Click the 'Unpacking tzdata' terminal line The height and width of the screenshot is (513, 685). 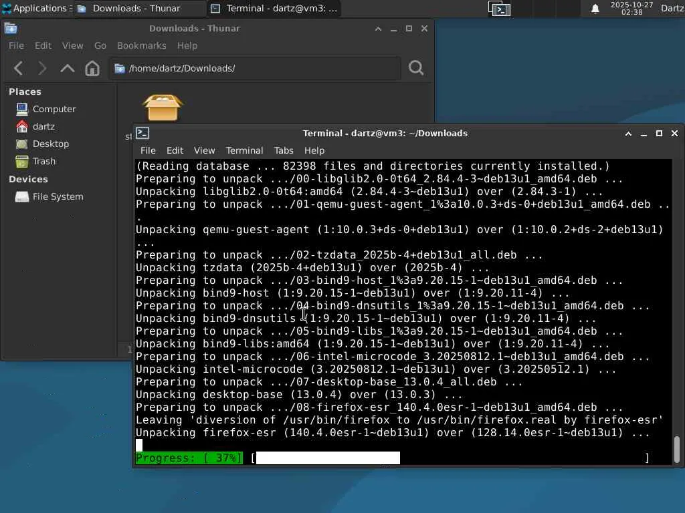click(312, 267)
